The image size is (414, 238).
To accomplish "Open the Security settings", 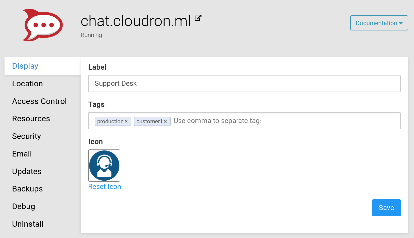I will [x=26, y=136].
